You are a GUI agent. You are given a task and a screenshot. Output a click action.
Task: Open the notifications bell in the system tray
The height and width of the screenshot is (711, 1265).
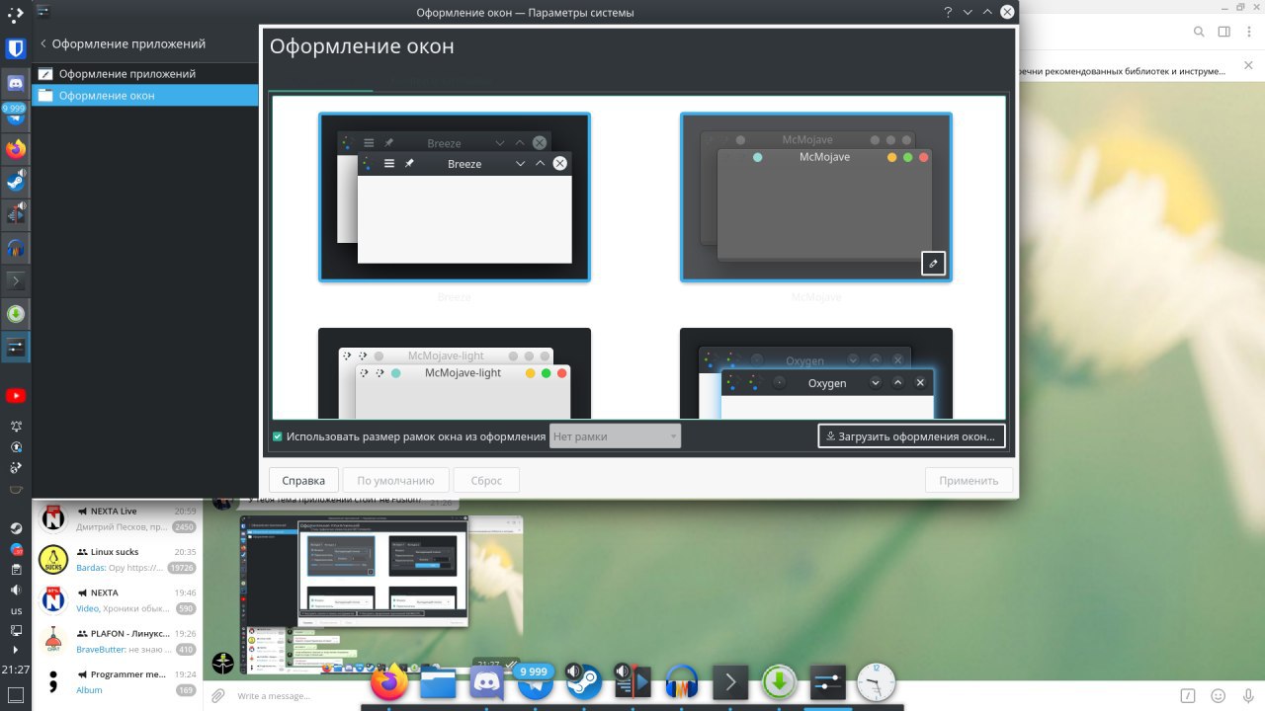[16, 426]
